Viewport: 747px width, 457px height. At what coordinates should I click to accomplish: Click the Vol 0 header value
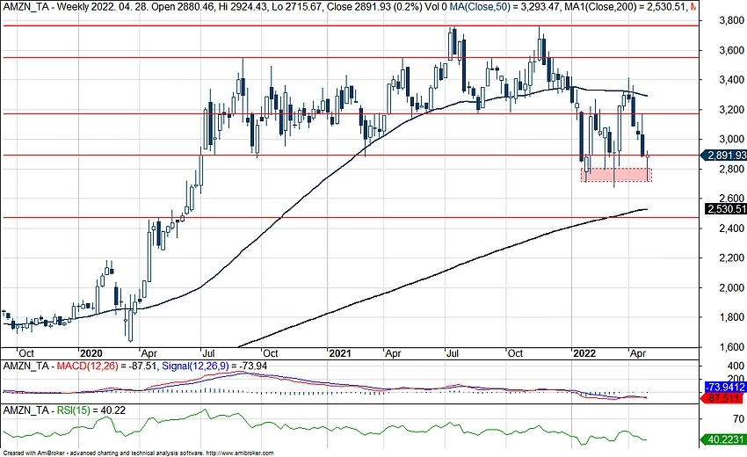(x=436, y=7)
